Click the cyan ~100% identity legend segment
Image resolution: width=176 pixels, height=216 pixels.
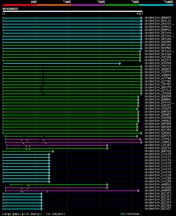click(x=156, y=5)
